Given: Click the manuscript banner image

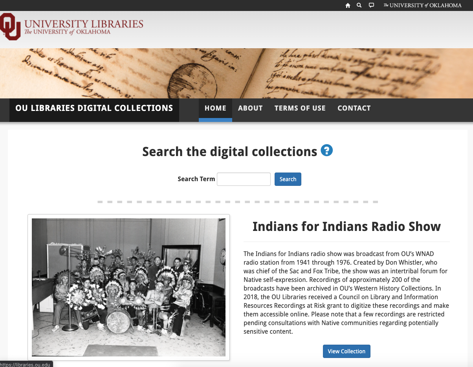Looking at the screenshot, I should tap(236, 73).
